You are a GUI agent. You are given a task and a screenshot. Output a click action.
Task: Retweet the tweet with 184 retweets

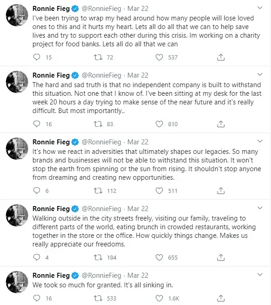point(98,257)
